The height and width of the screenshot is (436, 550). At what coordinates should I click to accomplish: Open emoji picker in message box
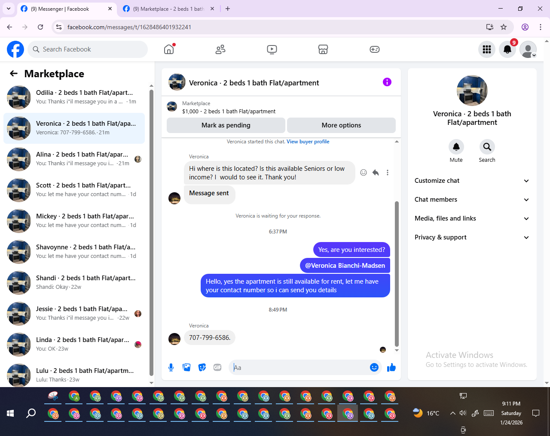[x=374, y=367]
